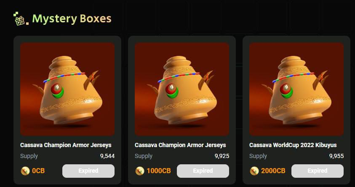Open the Cassava WorldCup 2022 Kibuyus pot image
The image size is (355, 187).
[296, 89]
